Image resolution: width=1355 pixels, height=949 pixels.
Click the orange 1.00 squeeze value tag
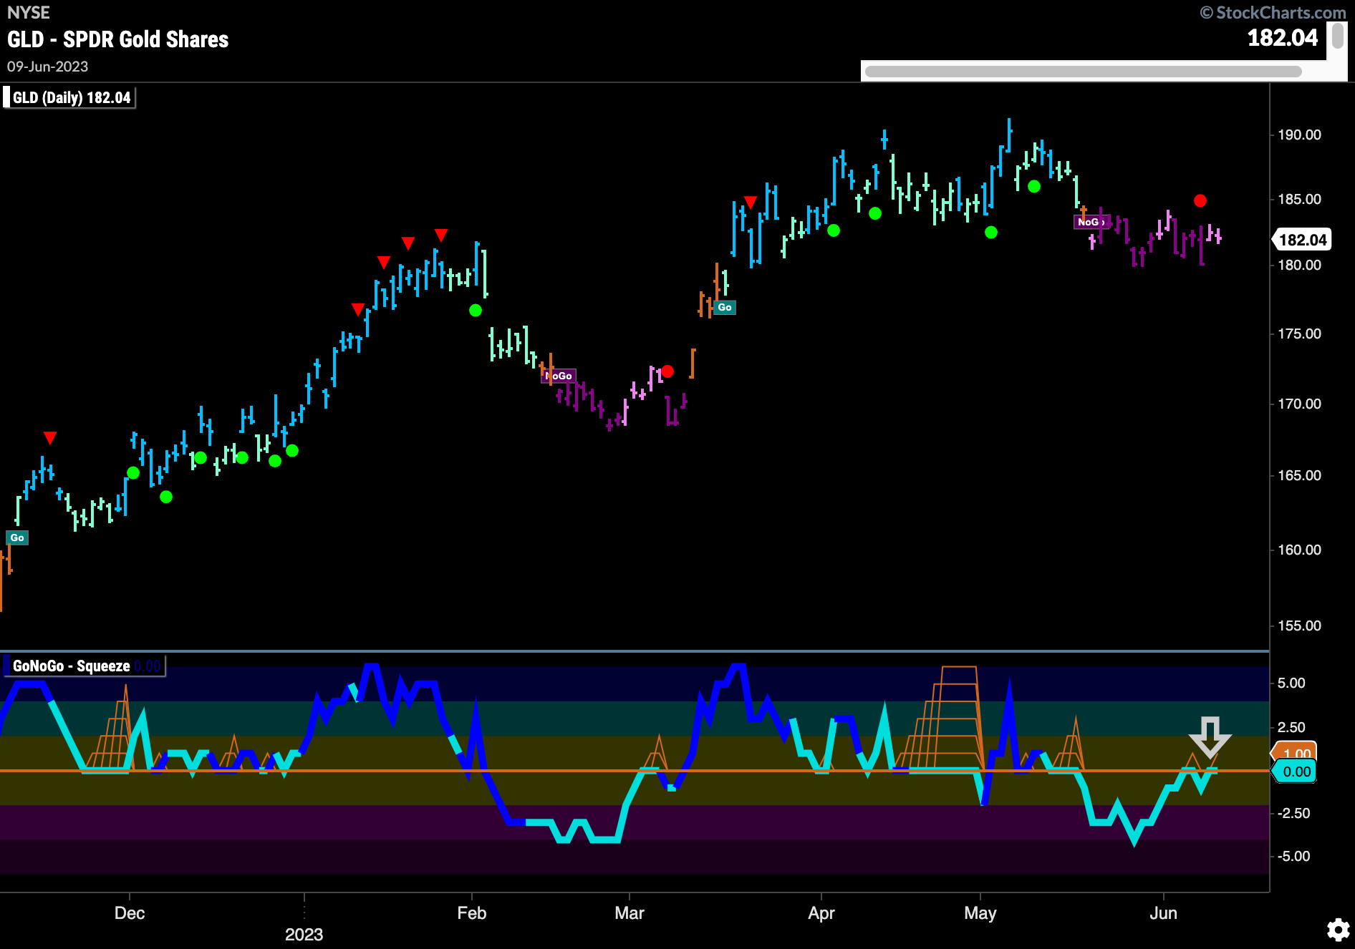click(x=1295, y=752)
